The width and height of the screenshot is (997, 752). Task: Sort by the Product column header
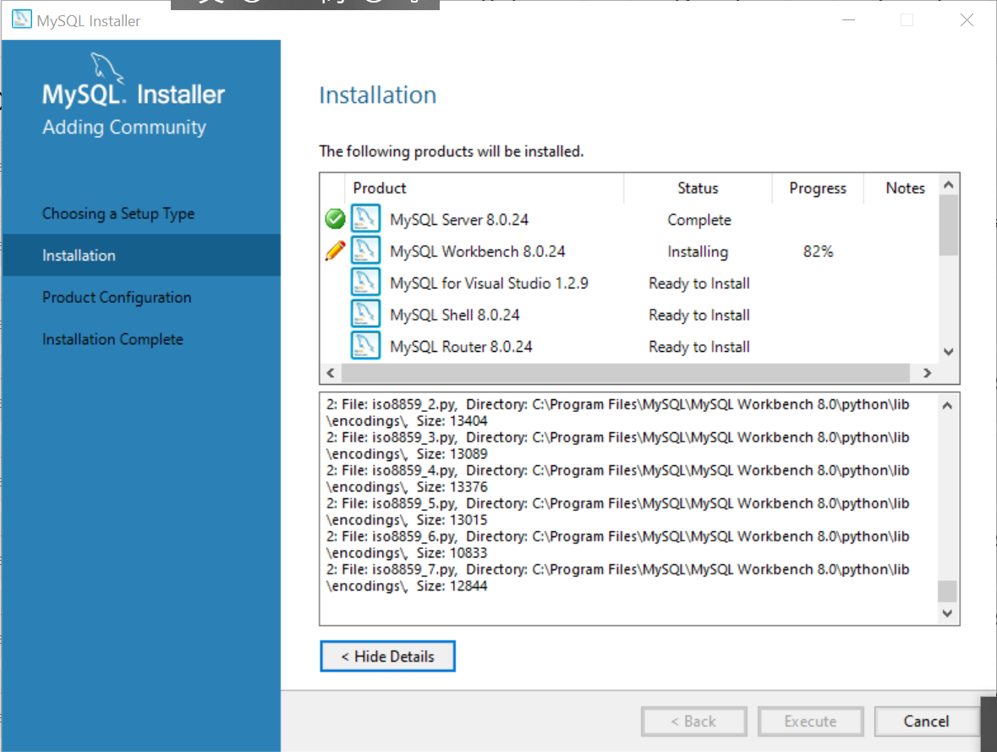pos(484,189)
